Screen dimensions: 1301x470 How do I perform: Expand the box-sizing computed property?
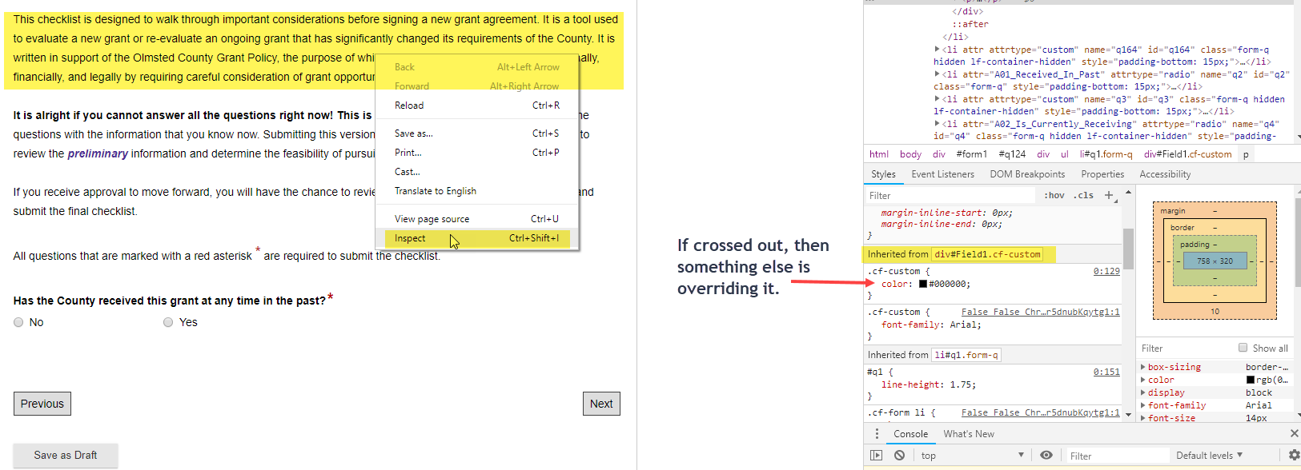(1143, 367)
